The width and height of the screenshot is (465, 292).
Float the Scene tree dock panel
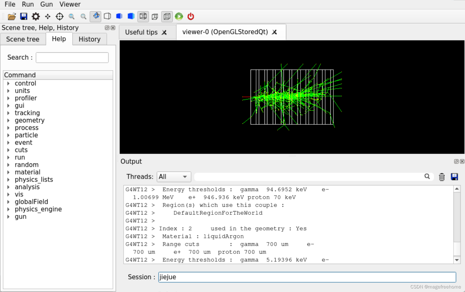(x=107, y=28)
